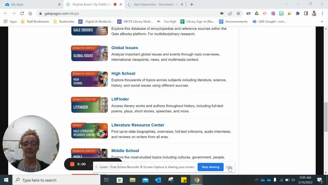328x185 pixels.
Task: Open the High School database link
Action: pyautogui.click(x=123, y=73)
